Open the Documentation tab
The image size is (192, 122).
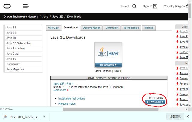coord(91,28)
